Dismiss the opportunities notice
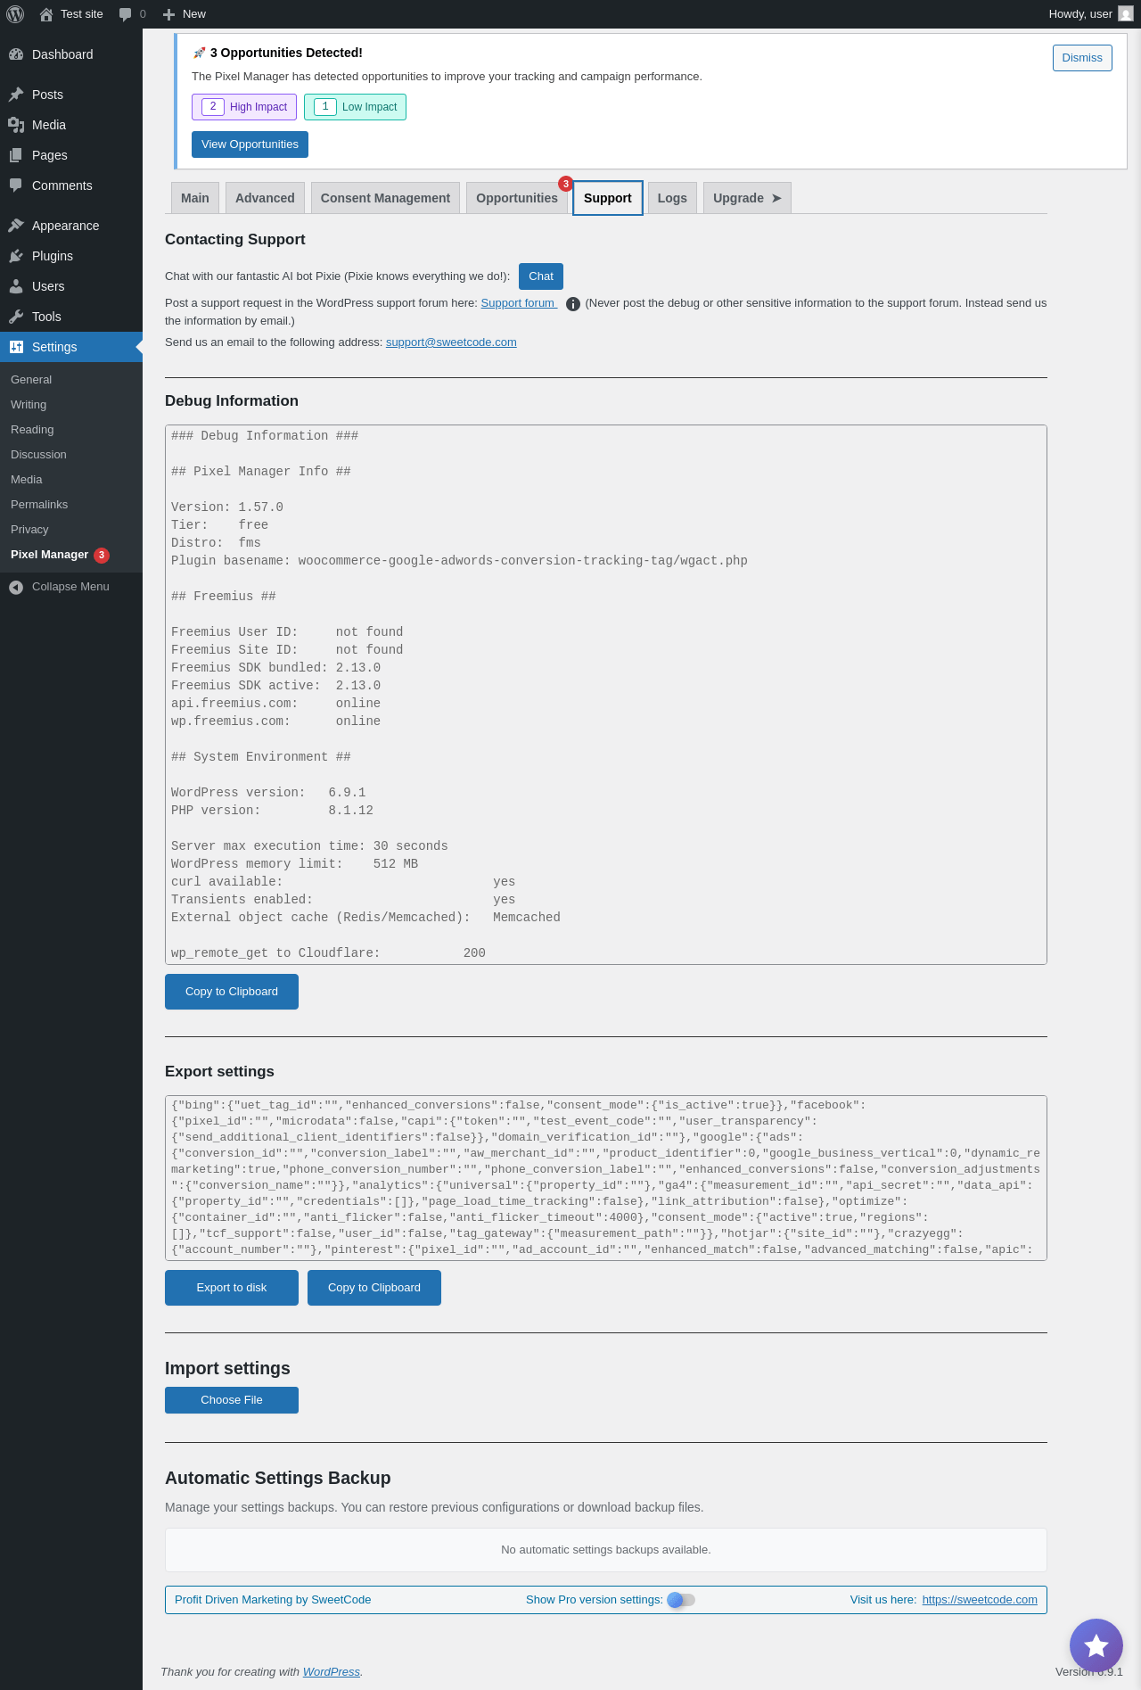The height and width of the screenshot is (1690, 1141). [x=1082, y=58]
